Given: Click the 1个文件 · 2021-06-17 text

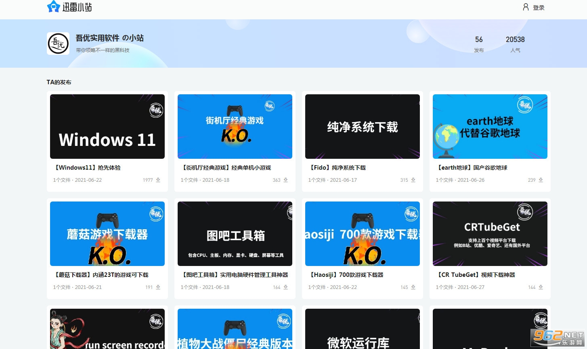Looking at the screenshot, I should pos(333,180).
